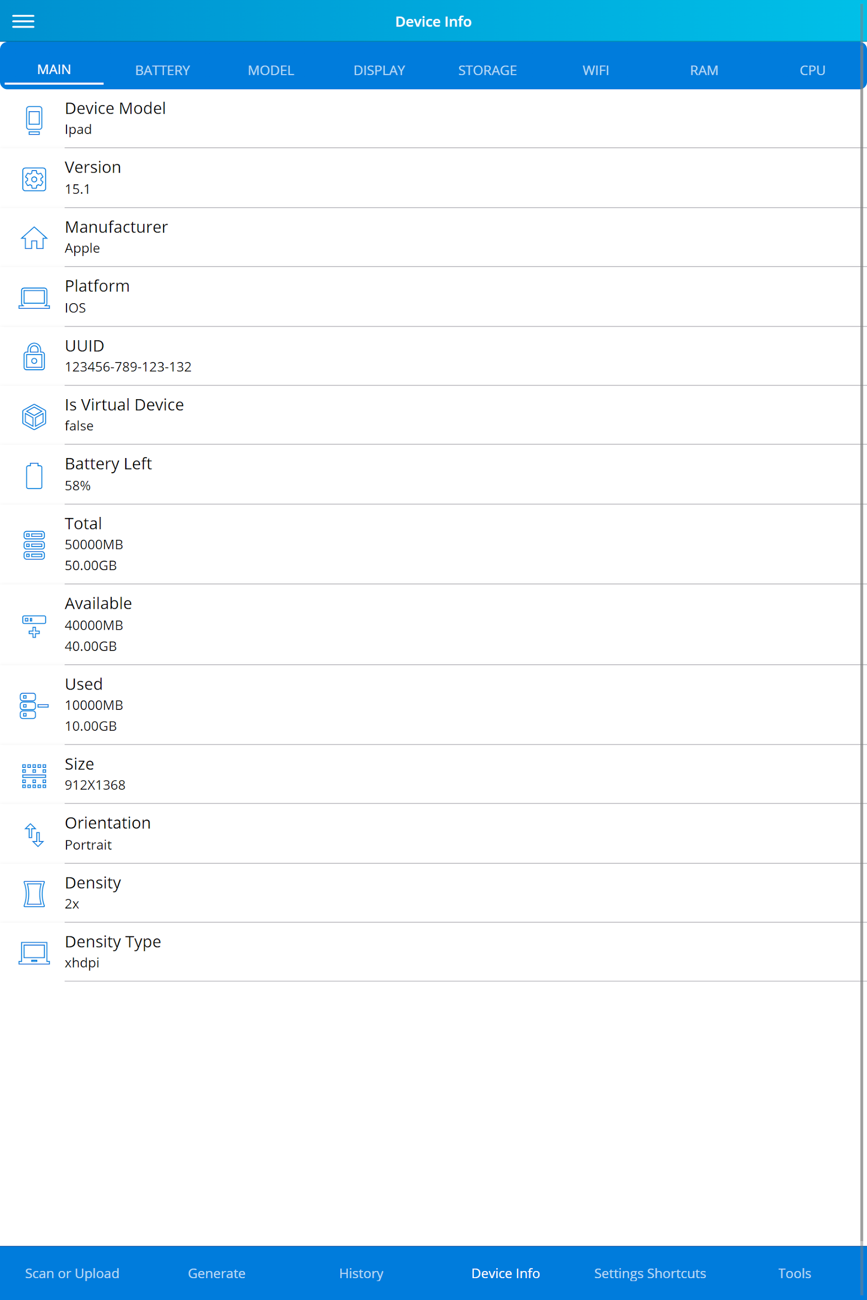Click the Orientation arrows icon
867x1300 pixels.
click(x=34, y=835)
